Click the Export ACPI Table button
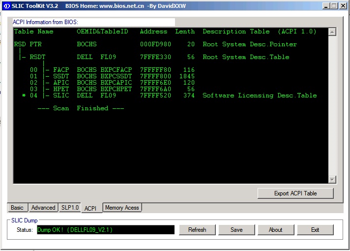 [x=295, y=193]
